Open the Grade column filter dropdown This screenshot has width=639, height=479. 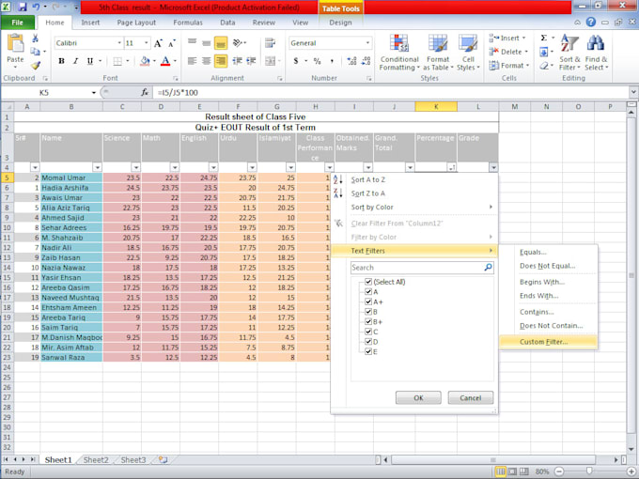point(493,167)
